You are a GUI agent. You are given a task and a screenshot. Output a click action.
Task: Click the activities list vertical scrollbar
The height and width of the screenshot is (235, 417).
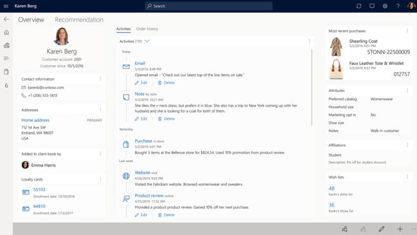coord(312,87)
